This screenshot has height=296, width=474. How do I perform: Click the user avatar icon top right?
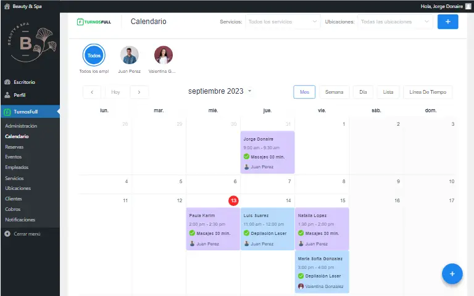(468, 6)
